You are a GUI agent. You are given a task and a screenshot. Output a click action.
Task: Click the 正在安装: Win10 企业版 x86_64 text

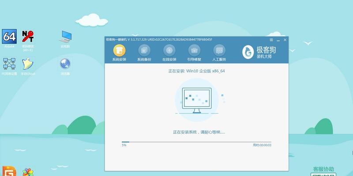[196, 71]
